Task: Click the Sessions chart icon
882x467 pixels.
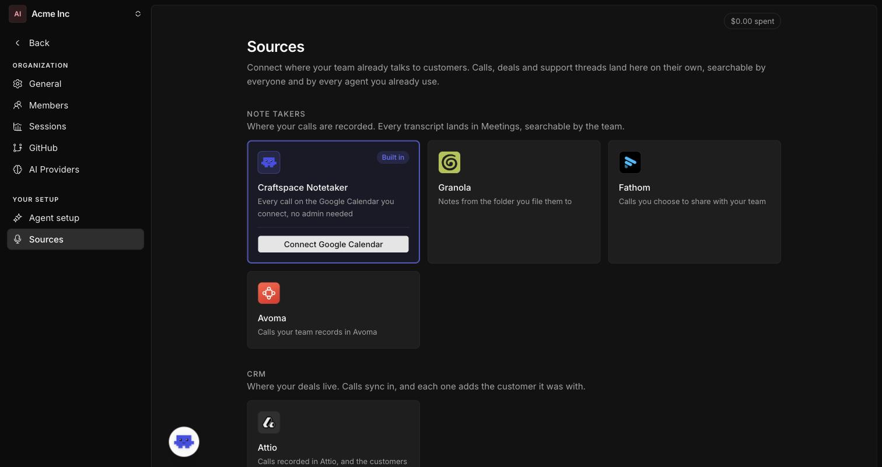Action: 17,127
